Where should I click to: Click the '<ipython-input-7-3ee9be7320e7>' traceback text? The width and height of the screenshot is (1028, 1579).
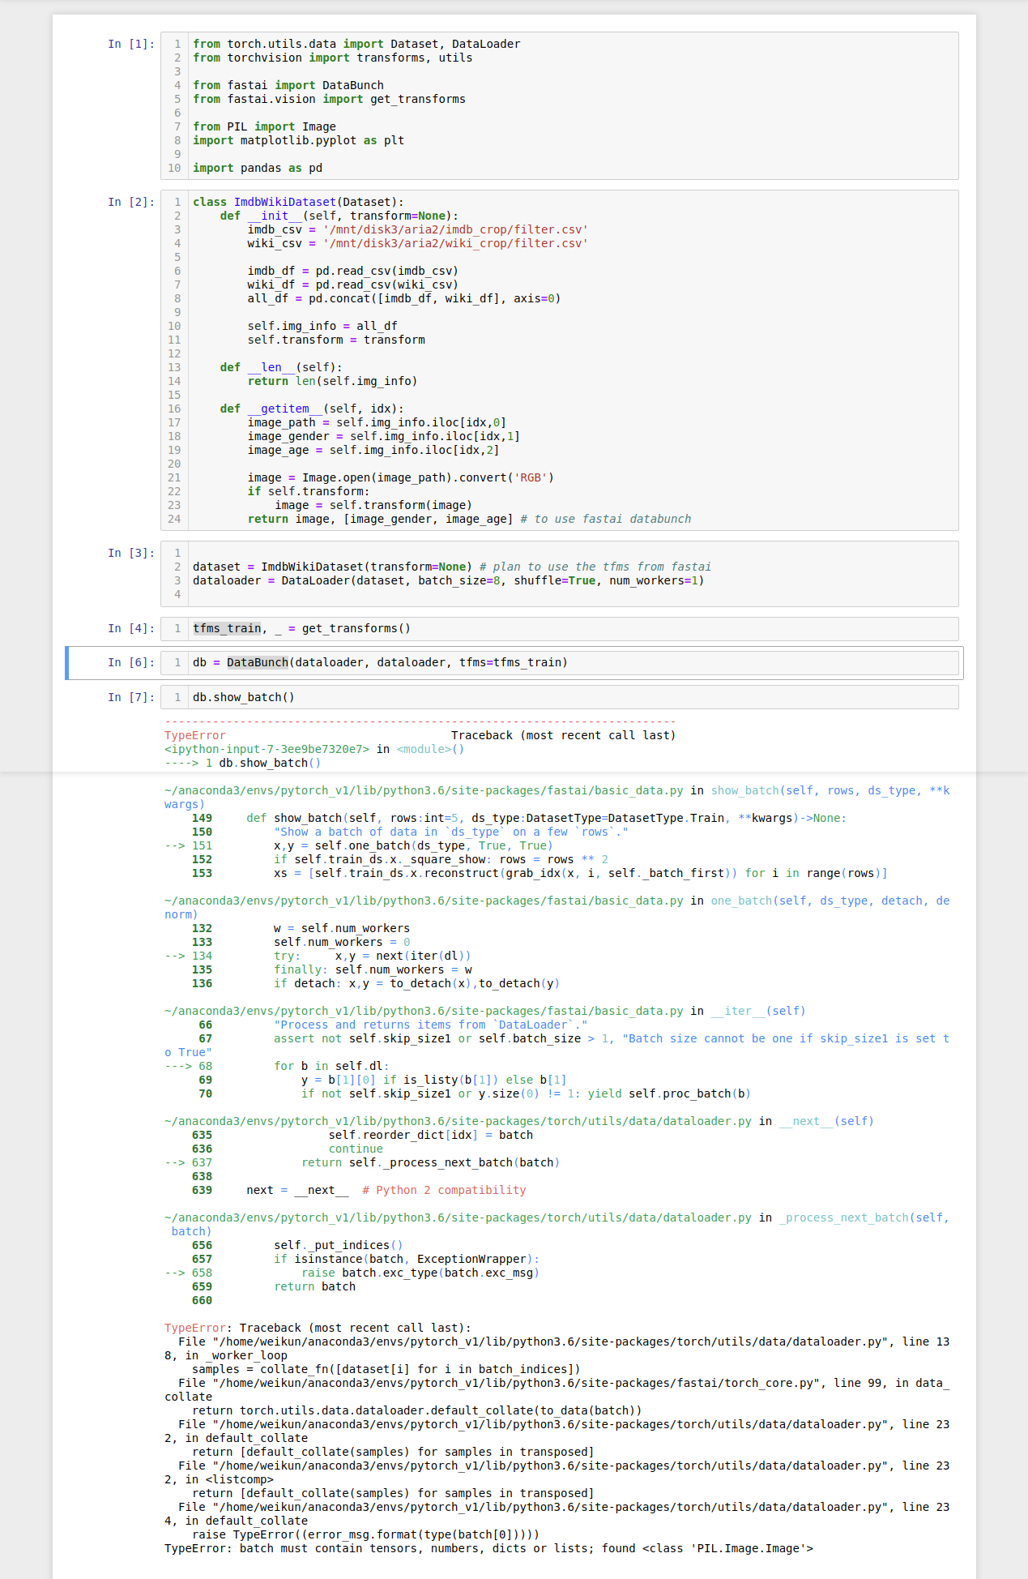(x=267, y=749)
